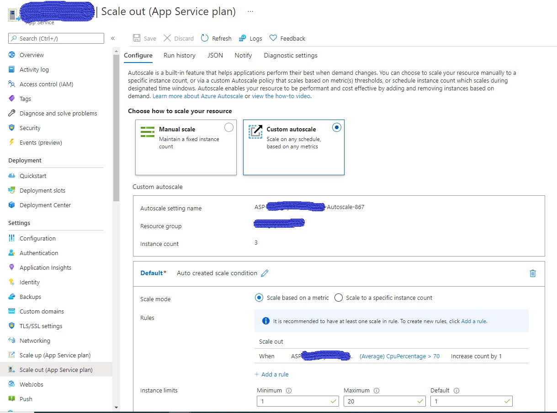The width and height of the screenshot is (557, 413).
Task: Click the + Add a rule button
Action: click(271, 374)
